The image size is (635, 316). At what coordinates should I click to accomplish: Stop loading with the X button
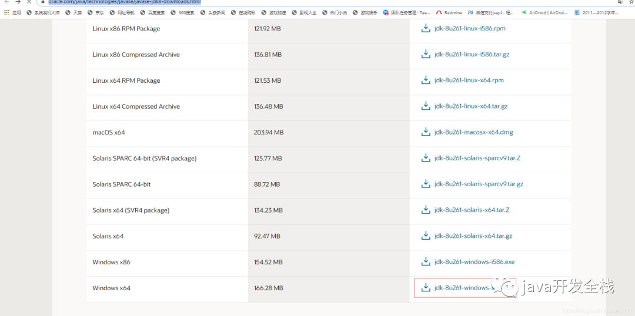click(x=29, y=2)
